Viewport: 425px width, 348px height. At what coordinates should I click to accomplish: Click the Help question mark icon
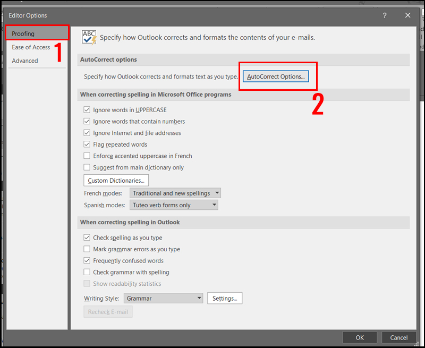tap(385, 15)
